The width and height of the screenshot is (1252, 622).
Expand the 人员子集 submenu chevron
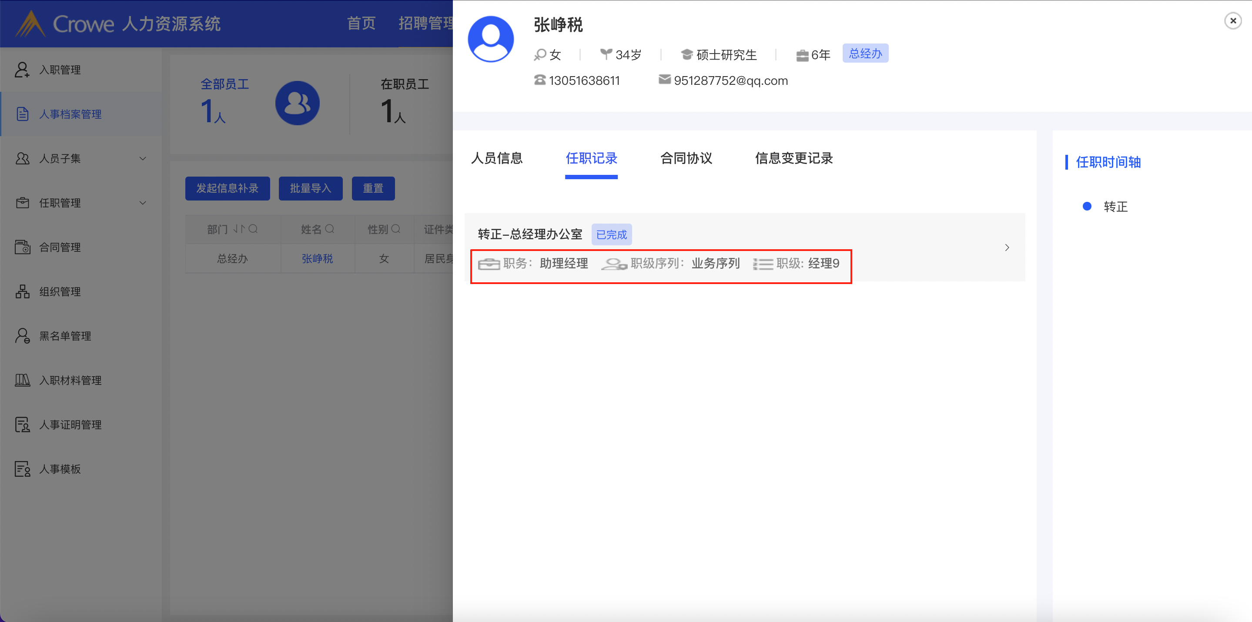coord(143,158)
